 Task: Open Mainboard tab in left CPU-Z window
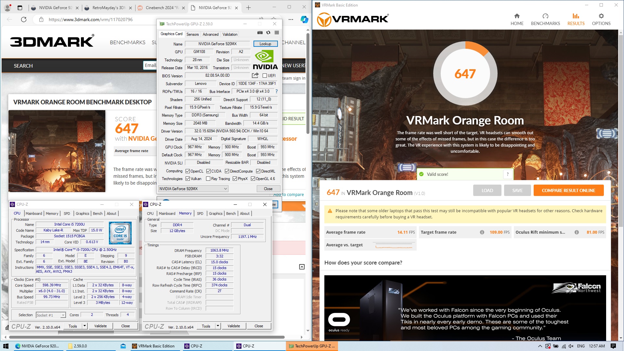click(34, 214)
